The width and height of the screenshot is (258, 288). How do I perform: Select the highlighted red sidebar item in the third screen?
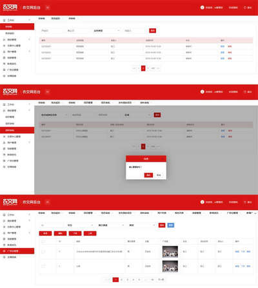point(17,251)
